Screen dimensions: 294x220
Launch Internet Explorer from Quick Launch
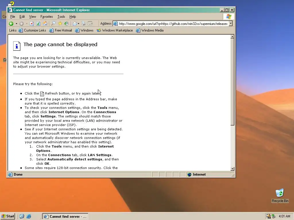[x=29, y=216]
